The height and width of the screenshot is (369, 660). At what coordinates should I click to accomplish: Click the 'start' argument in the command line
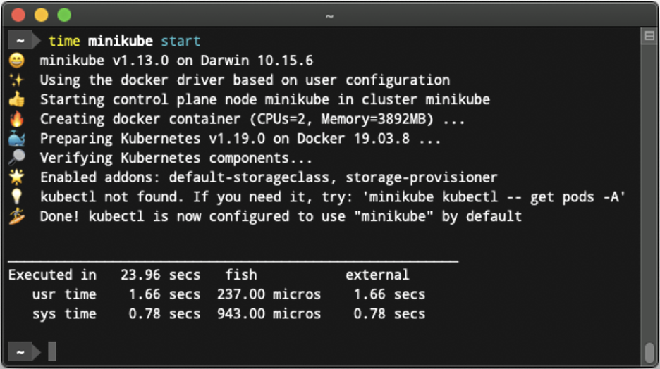coord(181,41)
